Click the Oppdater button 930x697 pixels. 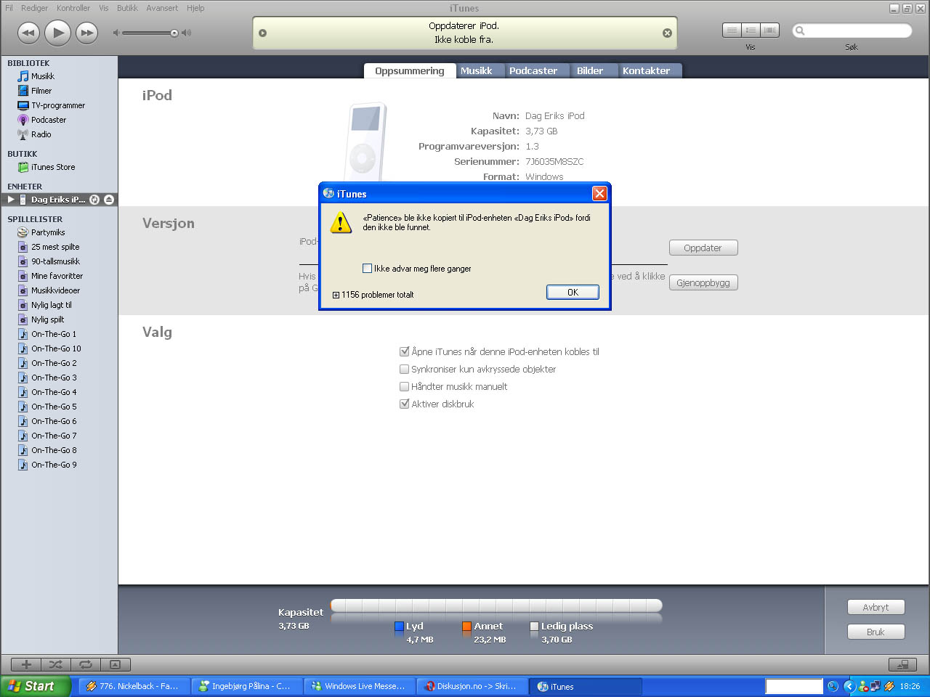click(x=703, y=248)
